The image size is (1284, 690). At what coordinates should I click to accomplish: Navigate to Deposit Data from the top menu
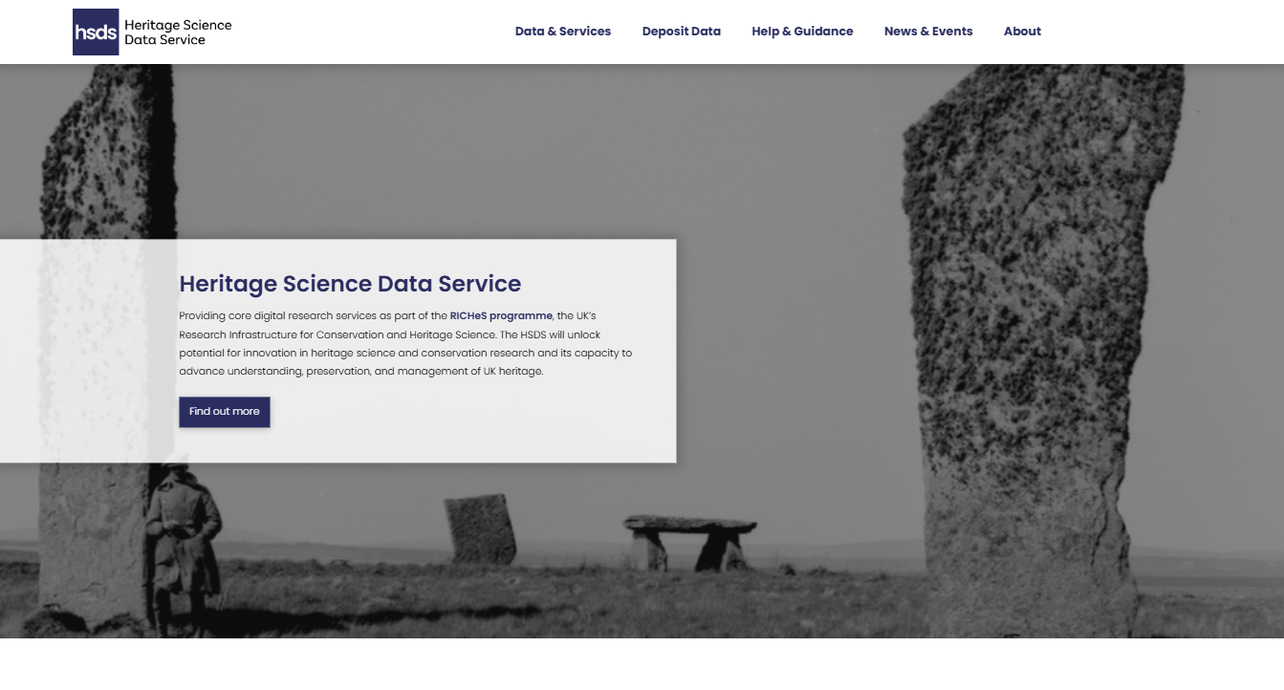coord(681,32)
